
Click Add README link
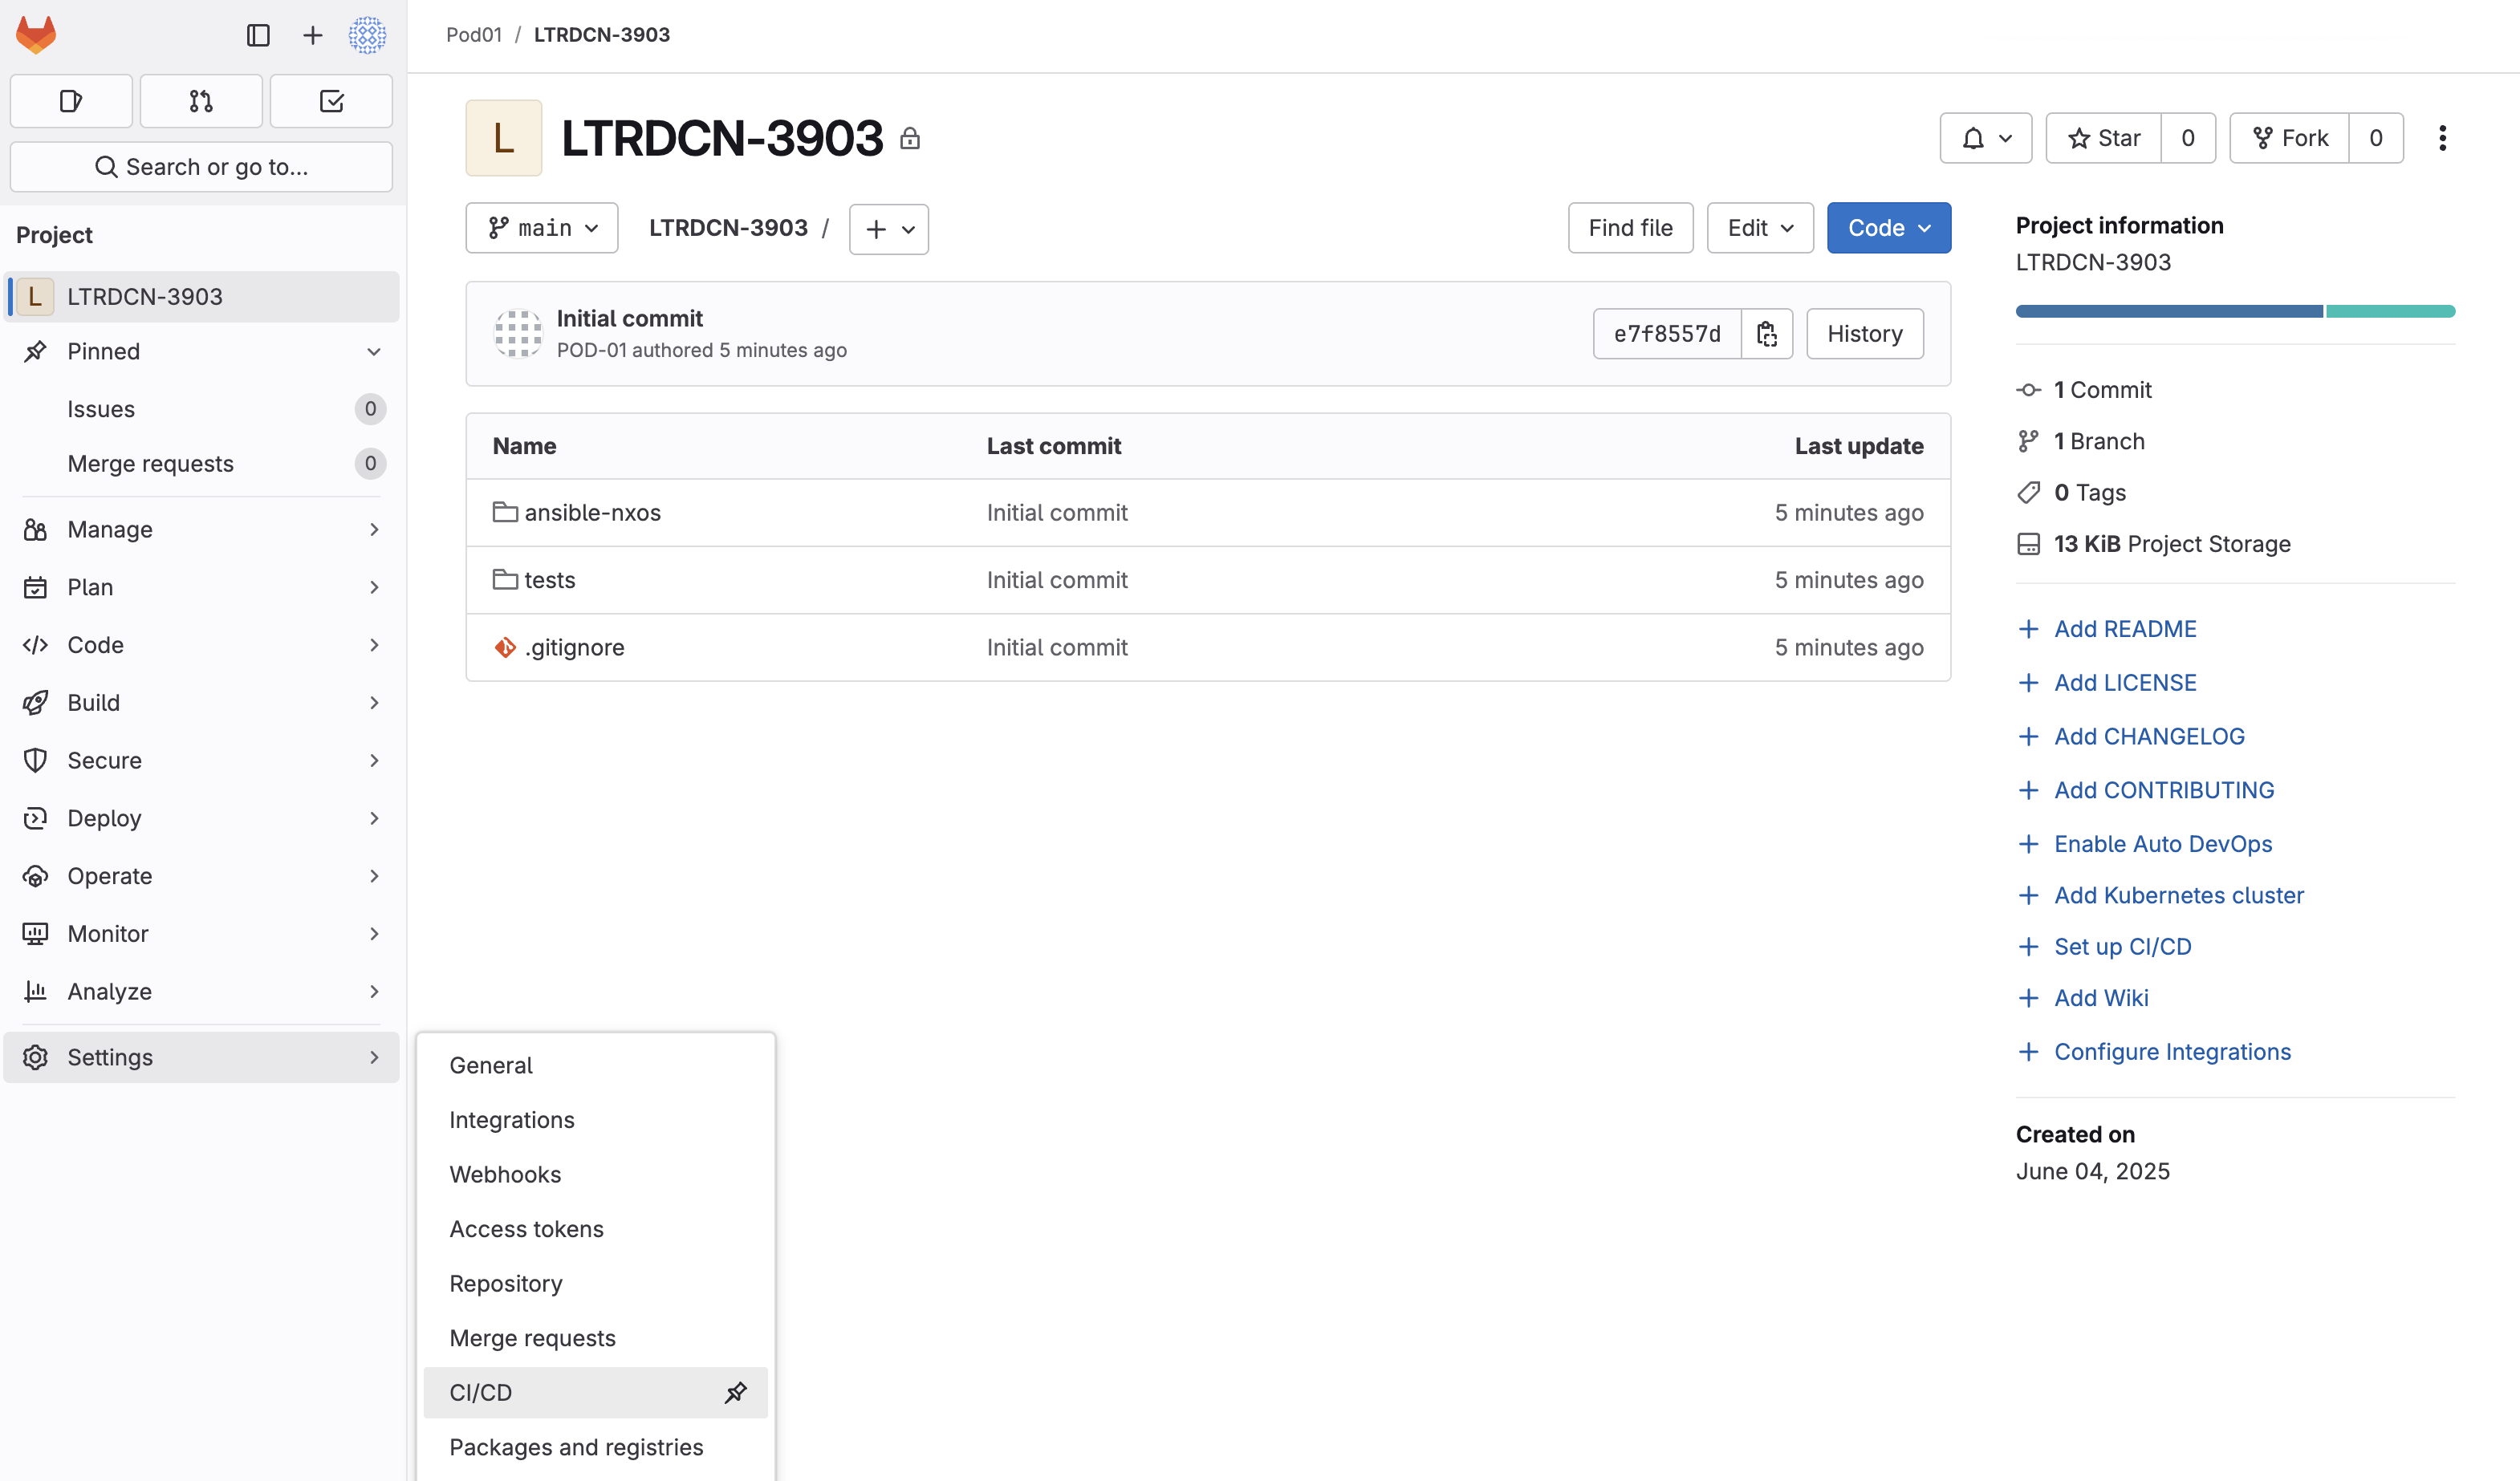point(2125,628)
